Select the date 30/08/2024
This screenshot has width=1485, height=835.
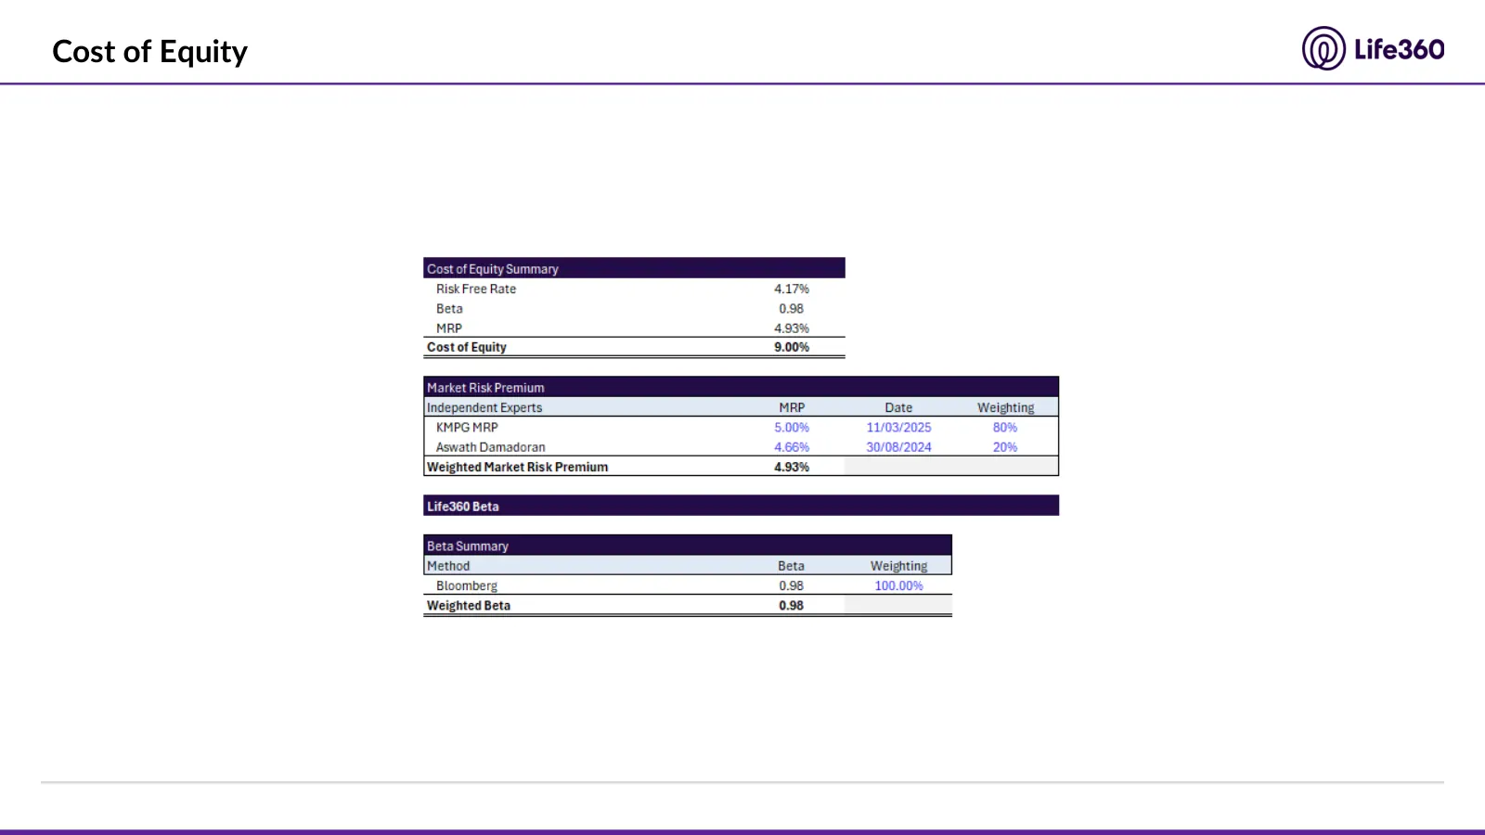[898, 446]
